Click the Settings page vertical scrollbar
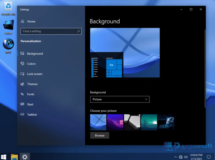The image size is (215, 160). [x=205, y=68]
